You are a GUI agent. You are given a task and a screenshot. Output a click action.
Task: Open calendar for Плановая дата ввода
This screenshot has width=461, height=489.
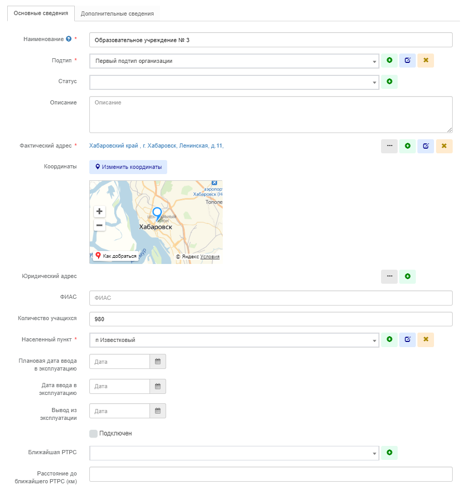pyautogui.click(x=158, y=362)
